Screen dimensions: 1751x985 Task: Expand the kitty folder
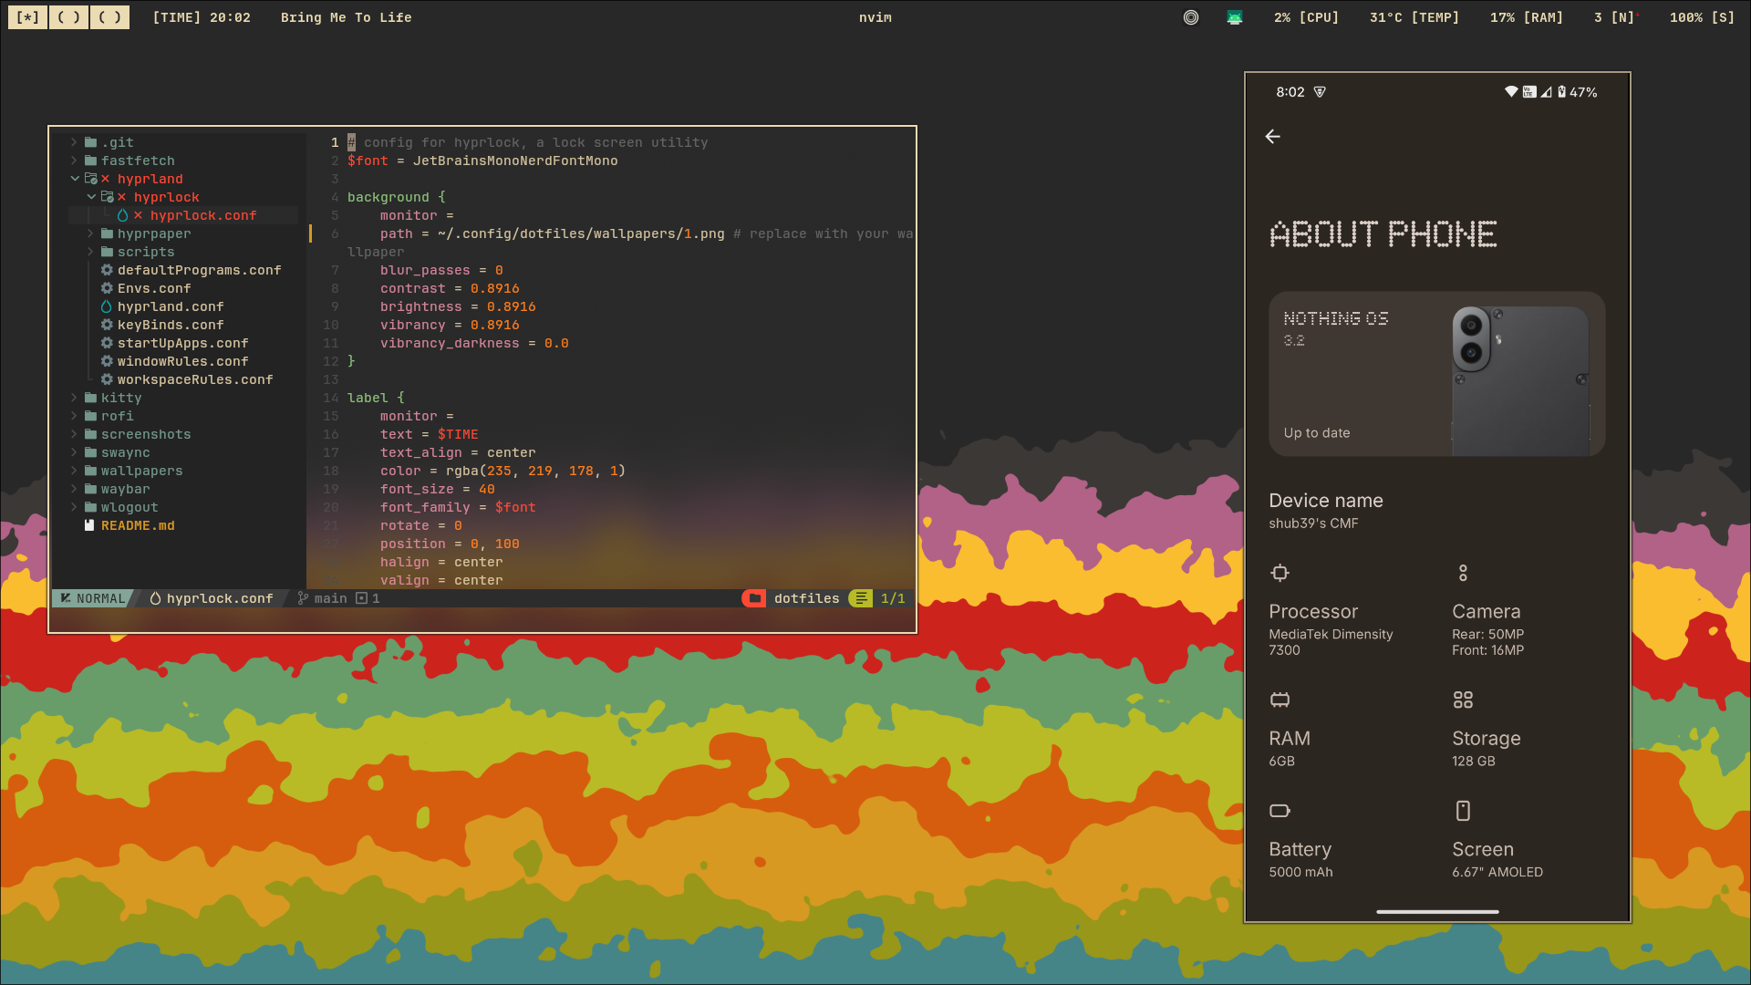[x=75, y=398]
